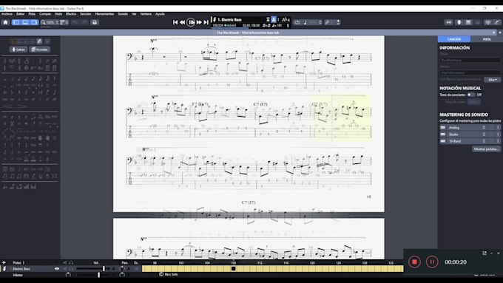Screen dimensions: 503x283
Task: Click the undo arrow button
Action: 75,22
